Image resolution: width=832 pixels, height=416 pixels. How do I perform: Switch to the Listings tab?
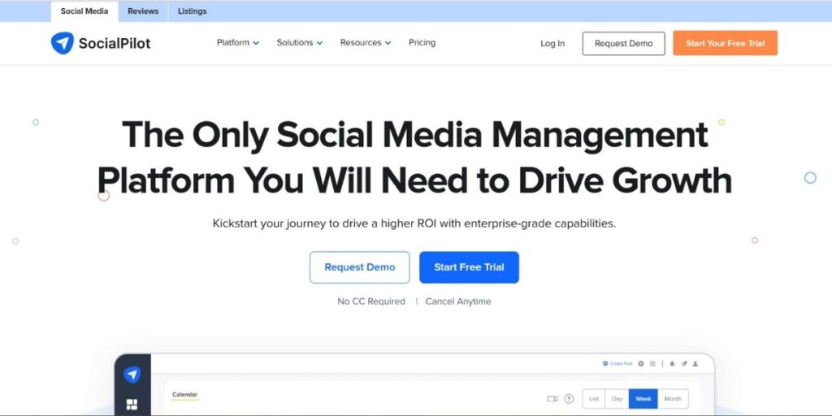(x=192, y=11)
